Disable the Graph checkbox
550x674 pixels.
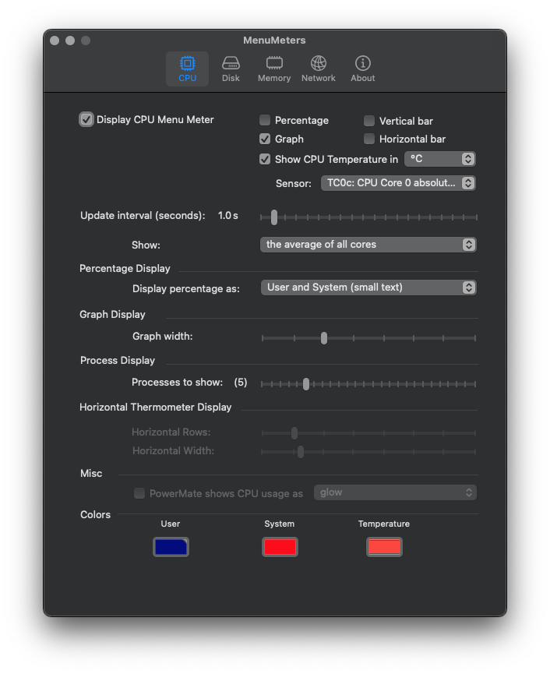click(x=265, y=139)
